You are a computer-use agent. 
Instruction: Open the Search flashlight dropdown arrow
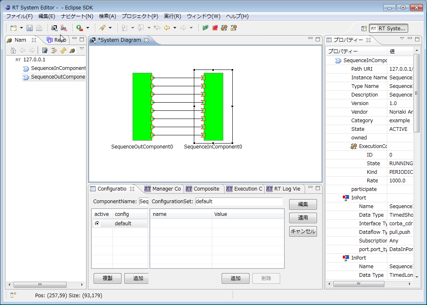point(110,28)
